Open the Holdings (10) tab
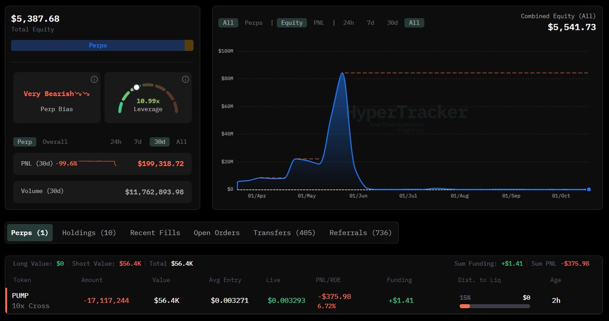 point(89,233)
